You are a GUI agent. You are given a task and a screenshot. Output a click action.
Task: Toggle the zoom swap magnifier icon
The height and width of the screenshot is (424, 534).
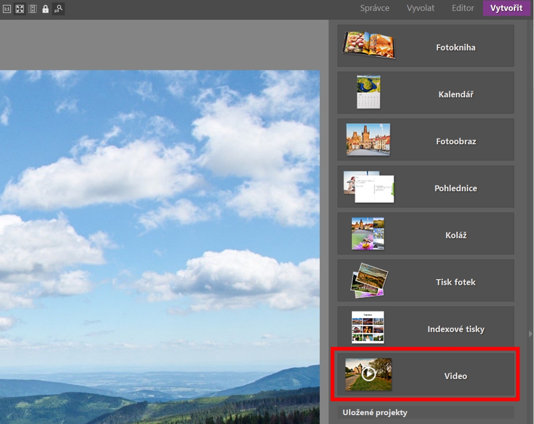(x=58, y=9)
